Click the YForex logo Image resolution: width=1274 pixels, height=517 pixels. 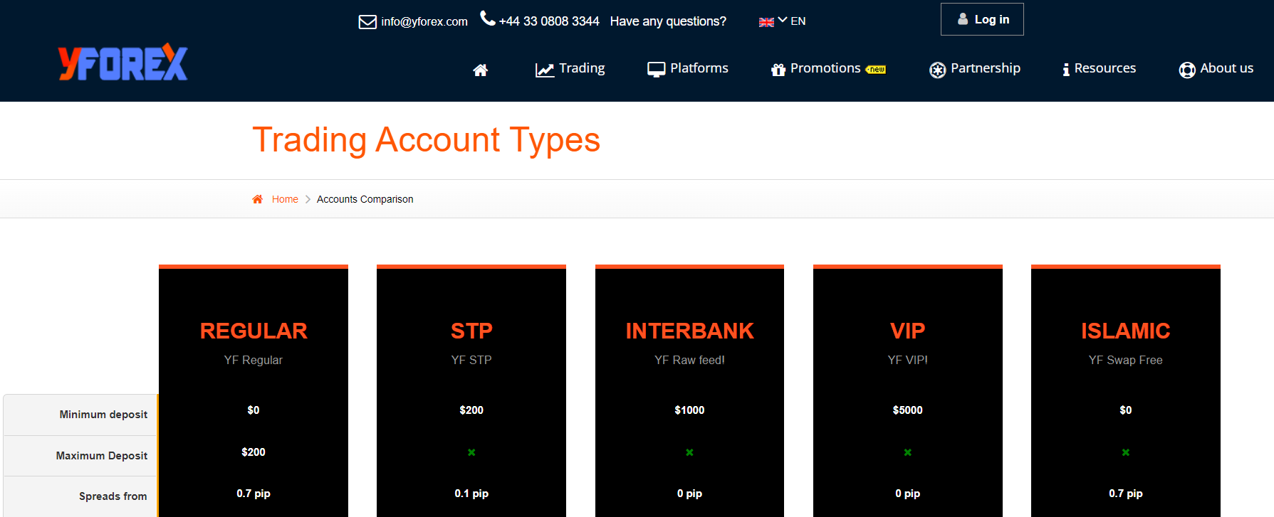coord(122,63)
